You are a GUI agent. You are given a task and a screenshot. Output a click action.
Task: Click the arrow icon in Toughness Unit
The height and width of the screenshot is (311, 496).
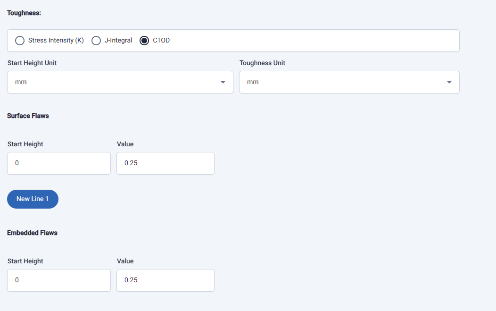[449, 83]
